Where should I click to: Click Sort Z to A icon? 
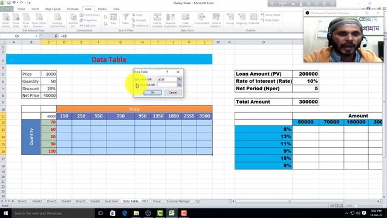tap(106, 24)
